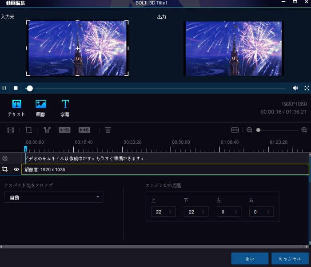The width and height of the screenshot is (311, 267).
Task: Click the top-left crop corner handle
Action: (x=28, y=22)
